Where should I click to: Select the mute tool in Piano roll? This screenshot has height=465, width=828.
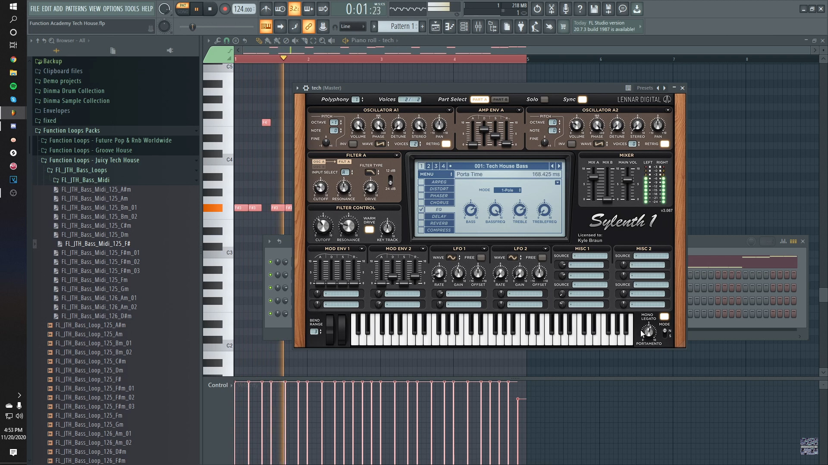coord(295,40)
